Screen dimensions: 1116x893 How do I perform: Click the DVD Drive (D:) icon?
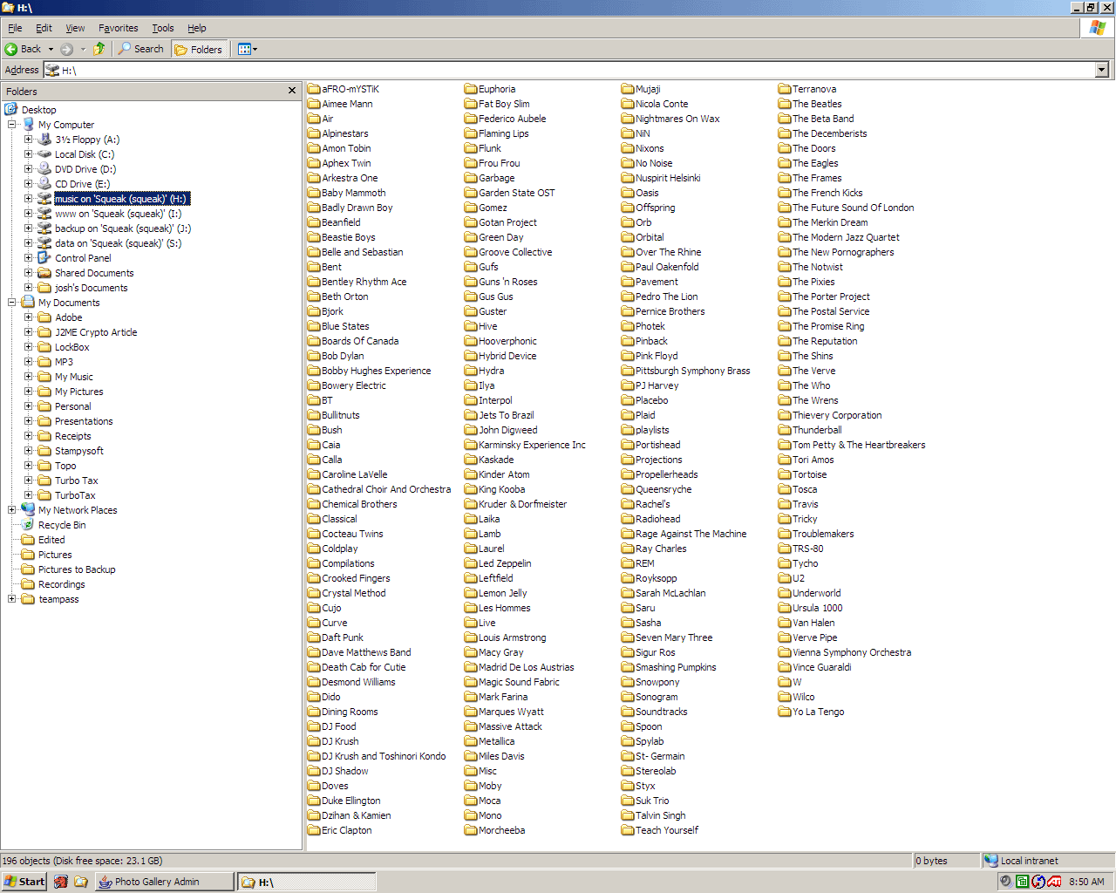pyautogui.click(x=44, y=169)
